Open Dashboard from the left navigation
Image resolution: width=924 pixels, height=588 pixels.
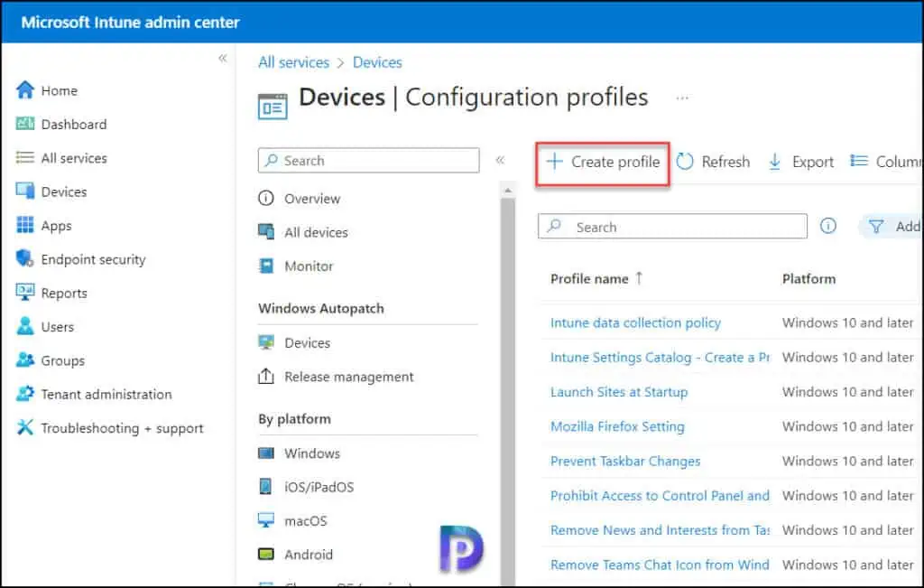click(74, 125)
